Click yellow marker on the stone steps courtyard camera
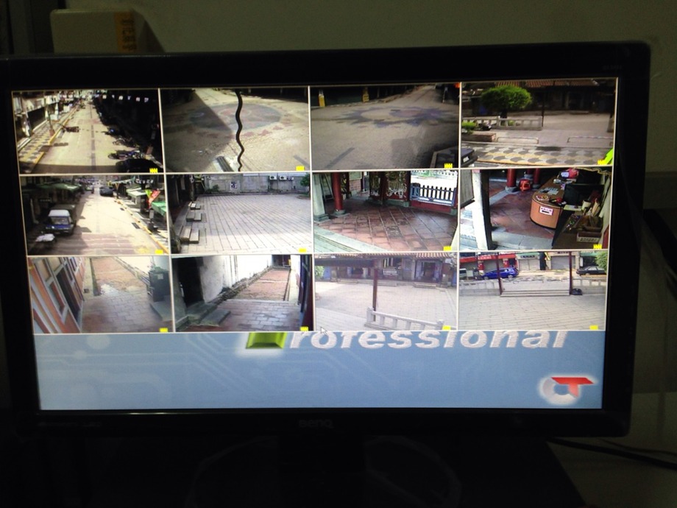The width and height of the screenshot is (677, 508). pyautogui.click(x=302, y=250)
